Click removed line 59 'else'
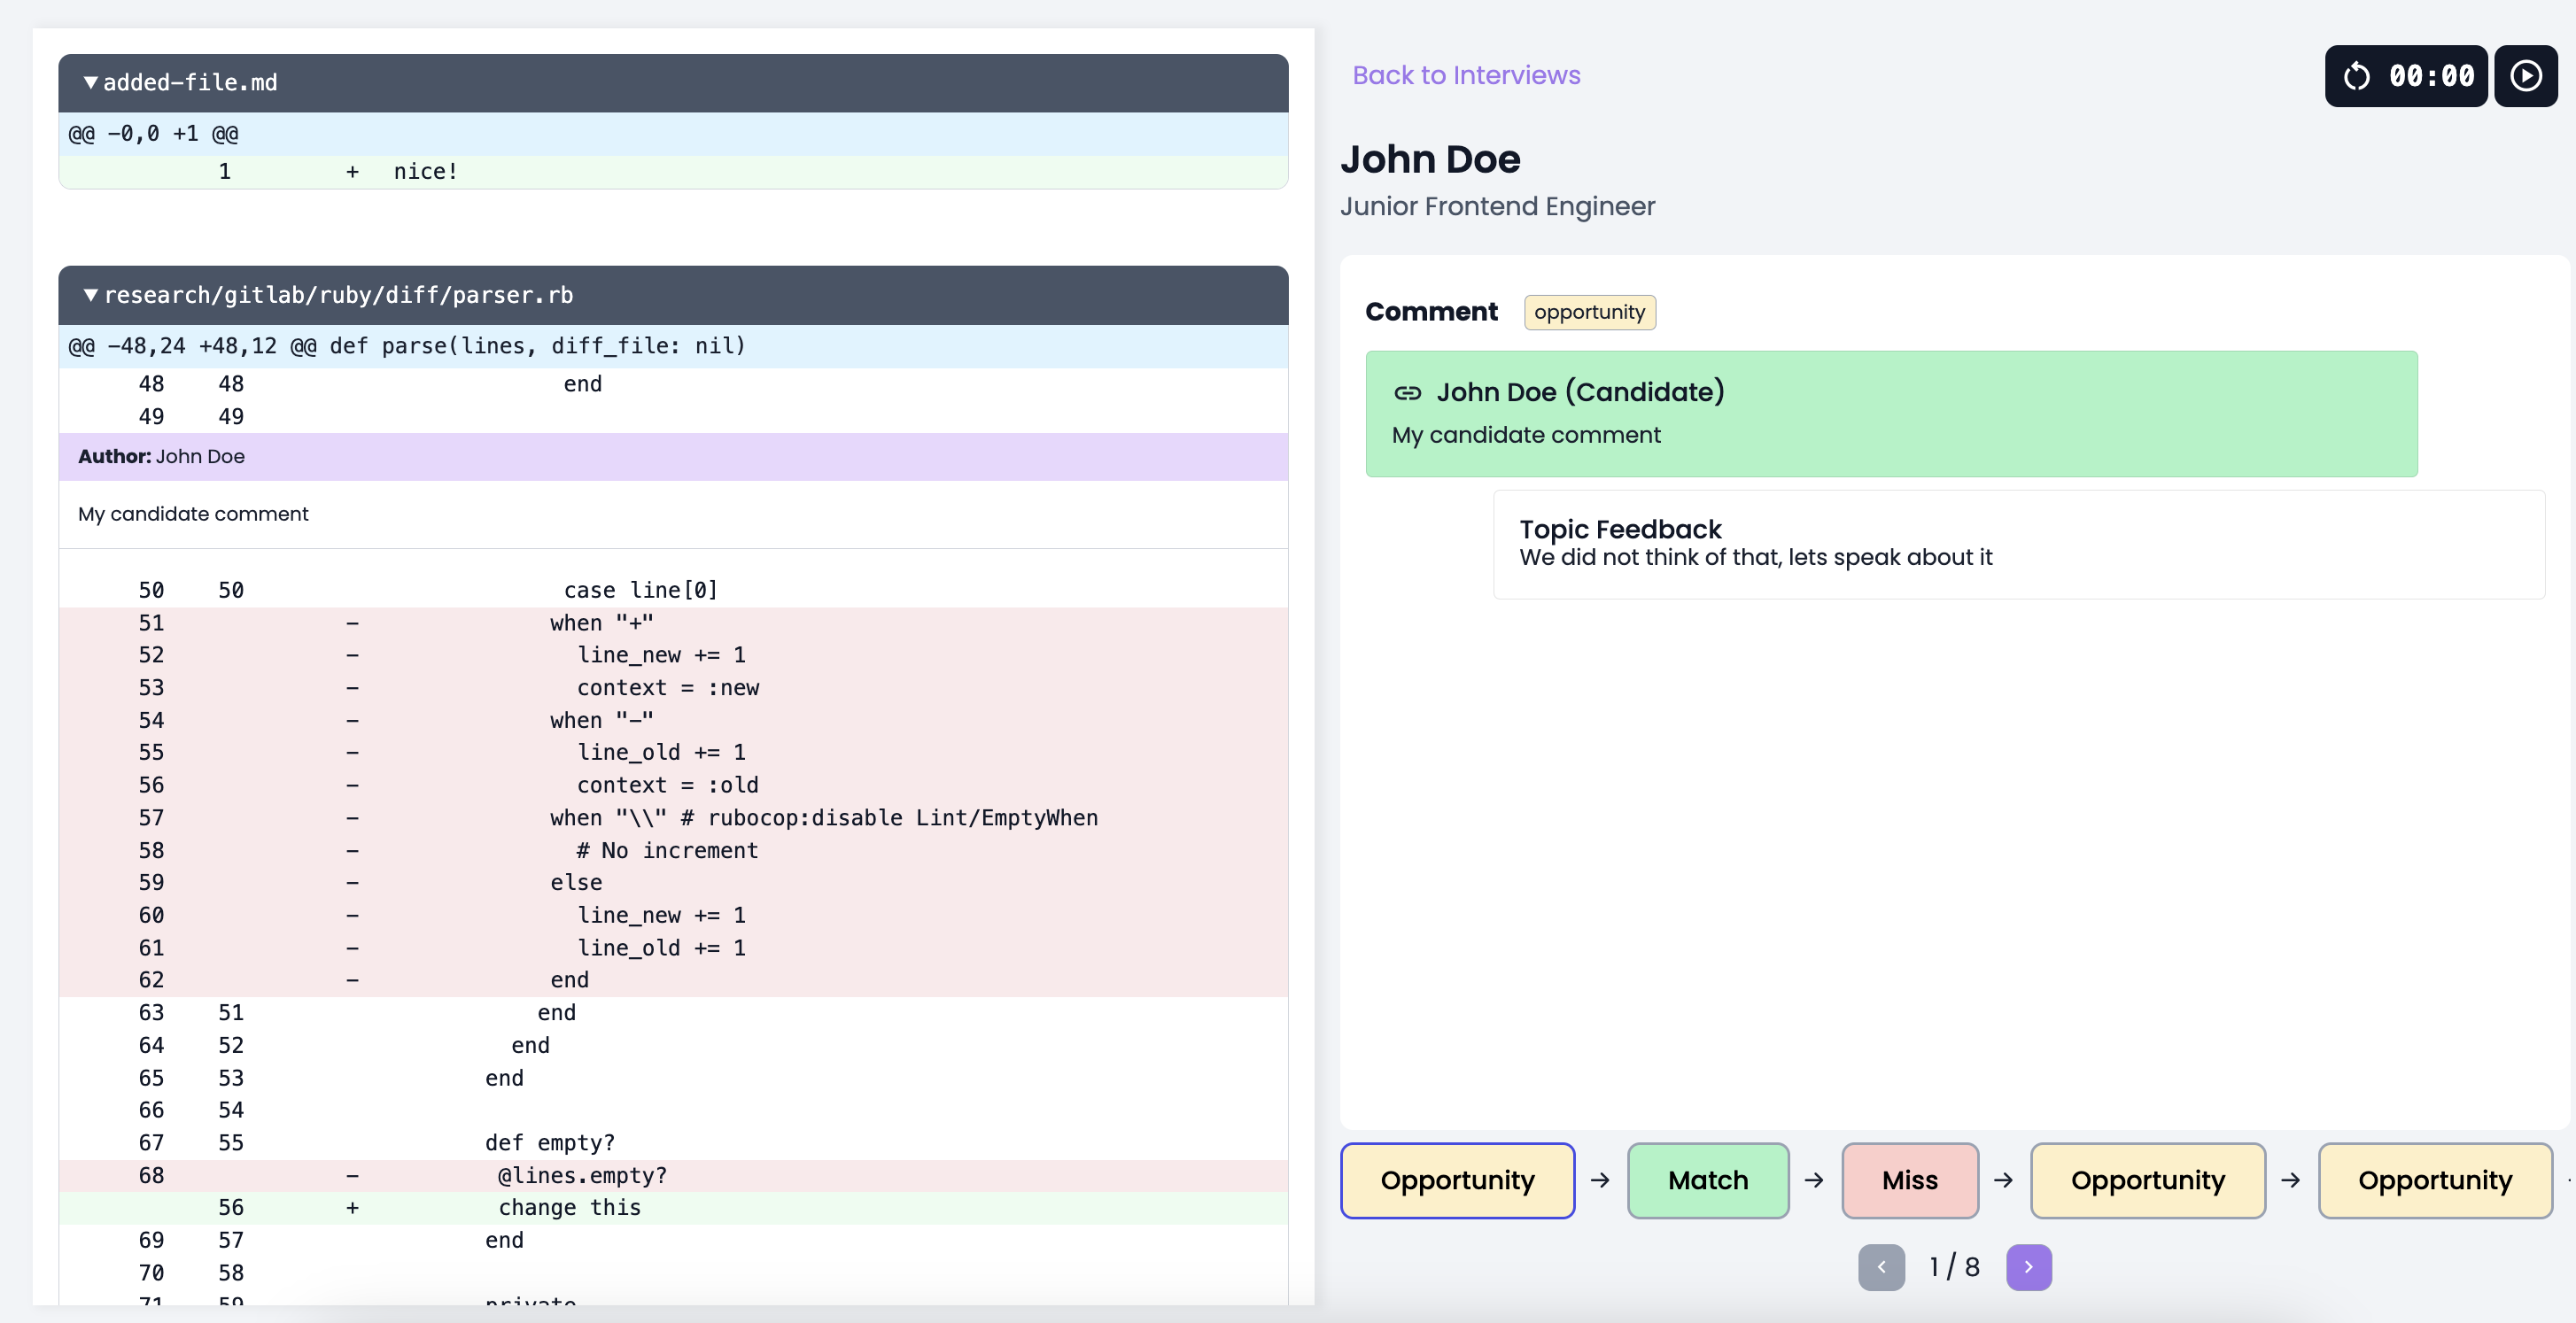The height and width of the screenshot is (1323, 2576). pyautogui.click(x=673, y=883)
